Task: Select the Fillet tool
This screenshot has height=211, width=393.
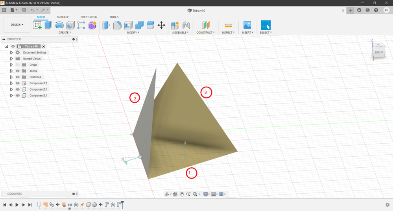Action: 117,25
